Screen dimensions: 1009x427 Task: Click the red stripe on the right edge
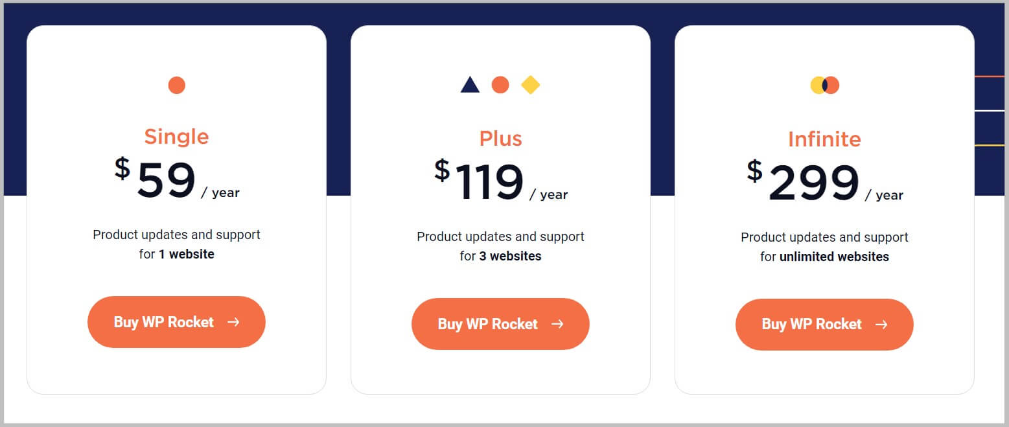tap(990, 76)
